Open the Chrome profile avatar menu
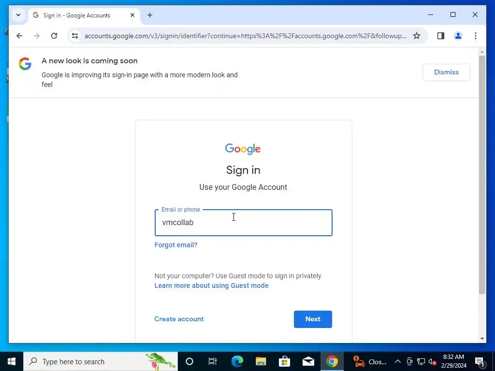This screenshot has height=371, width=495. pos(458,36)
